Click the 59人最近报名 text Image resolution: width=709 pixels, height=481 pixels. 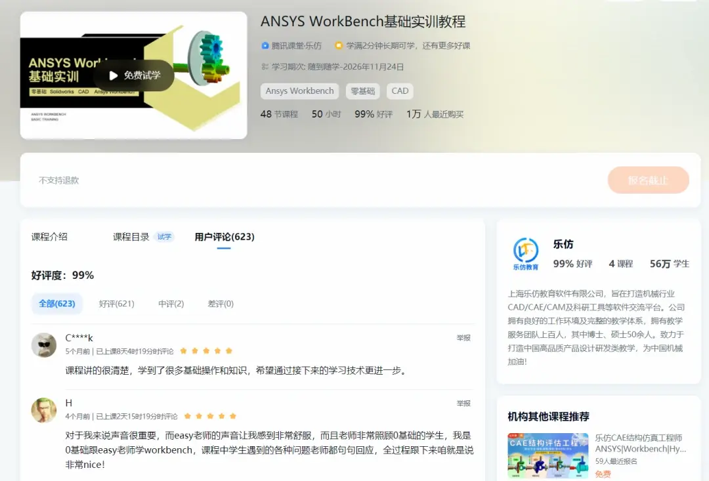tap(616, 461)
